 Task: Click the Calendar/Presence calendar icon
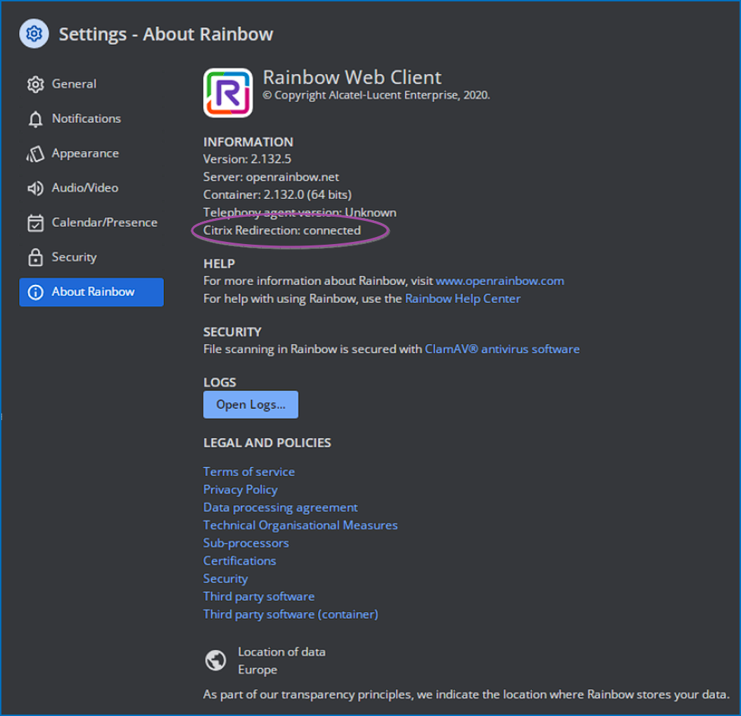[x=35, y=223]
